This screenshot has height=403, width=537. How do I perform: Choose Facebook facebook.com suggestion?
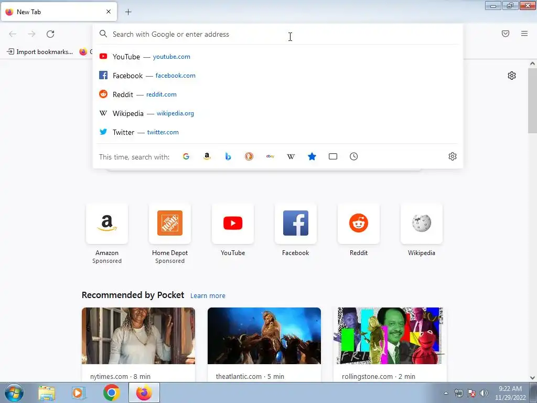pos(277,76)
